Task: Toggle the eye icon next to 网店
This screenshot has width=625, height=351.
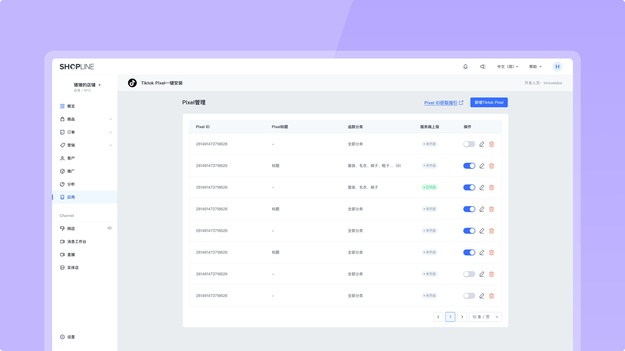Action: [x=110, y=228]
